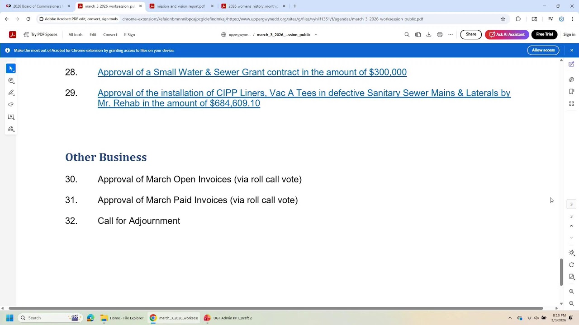Open CIPP Liners installation approval link
The image size is (579, 325).
point(304,98)
